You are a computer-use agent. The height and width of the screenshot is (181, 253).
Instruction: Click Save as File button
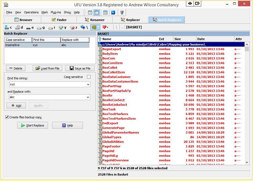tap(80, 68)
